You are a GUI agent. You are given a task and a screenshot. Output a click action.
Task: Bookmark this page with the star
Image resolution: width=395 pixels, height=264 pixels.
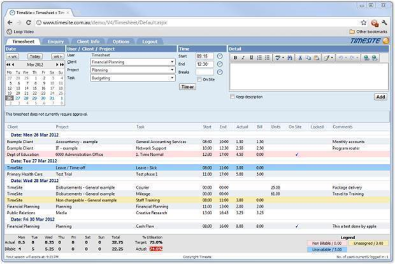[x=364, y=23]
